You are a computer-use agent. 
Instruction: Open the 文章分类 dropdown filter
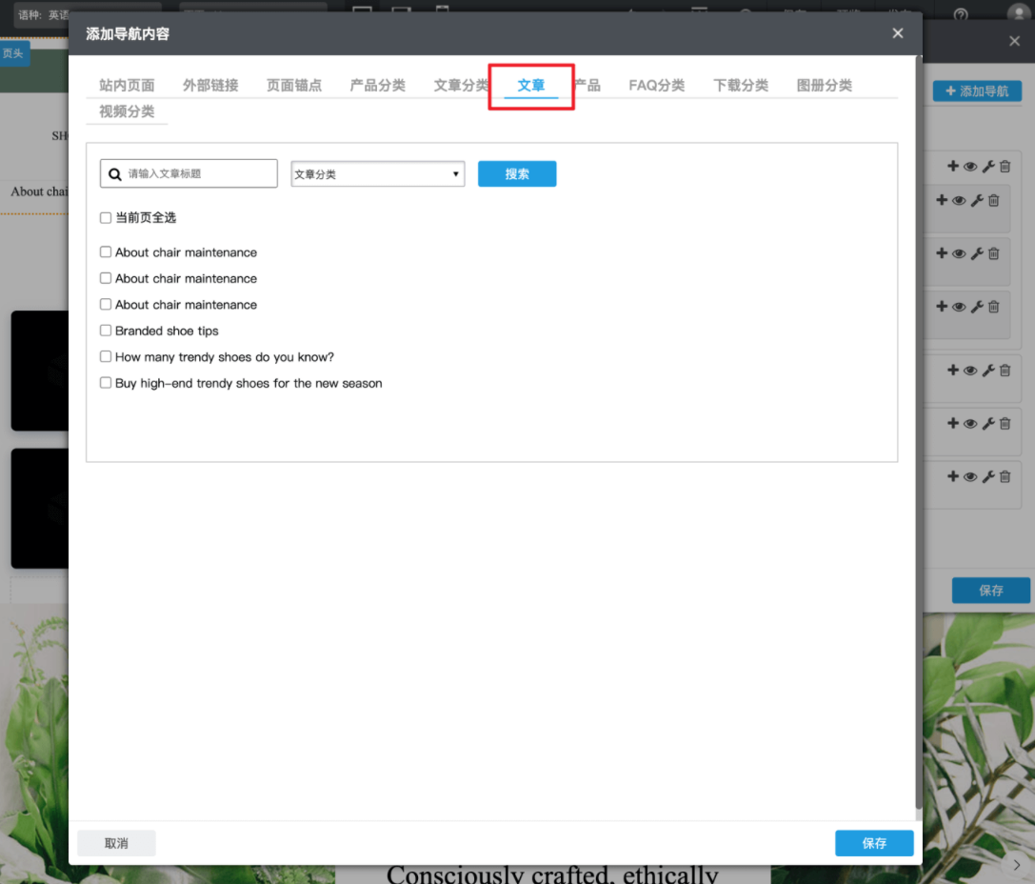(377, 174)
